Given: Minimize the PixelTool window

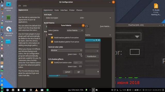Looking at the screenshot, I should point(160,25).
